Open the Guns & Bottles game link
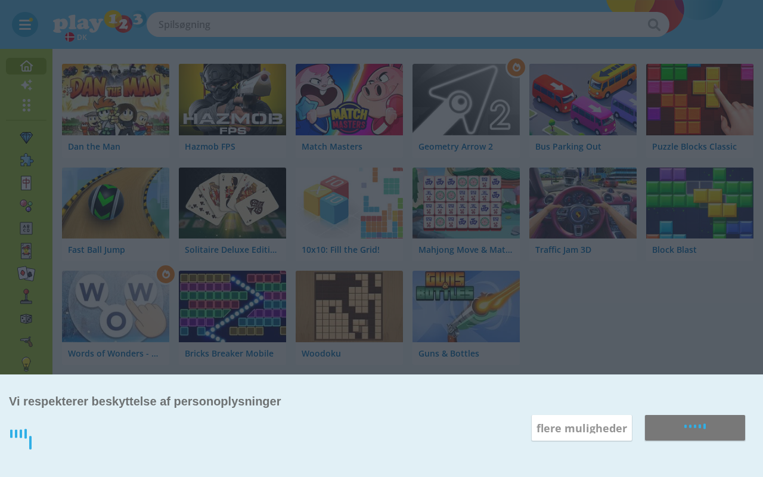 449,354
